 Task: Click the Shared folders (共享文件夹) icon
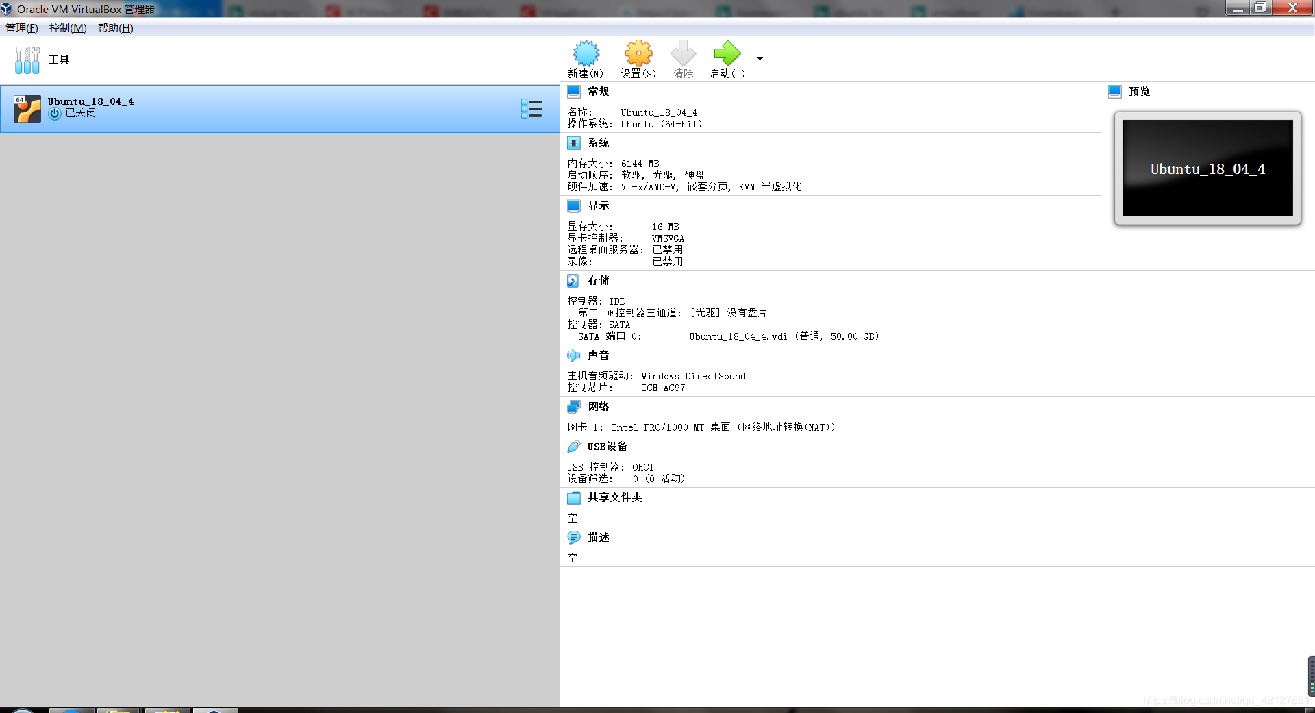pyautogui.click(x=574, y=497)
